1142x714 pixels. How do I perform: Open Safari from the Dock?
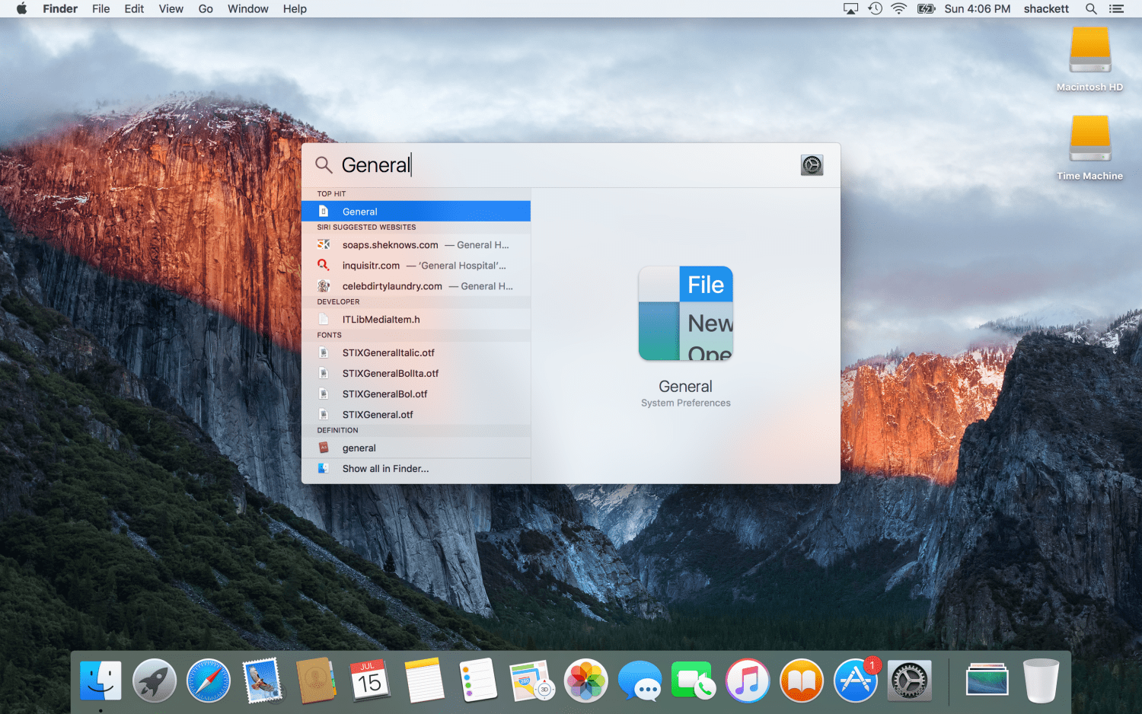(209, 680)
